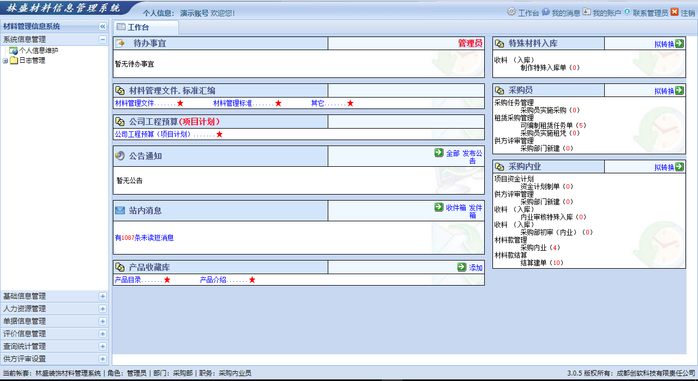Click the envelope icon beside 站内消息
This screenshot has height=381, width=698.
[120, 210]
